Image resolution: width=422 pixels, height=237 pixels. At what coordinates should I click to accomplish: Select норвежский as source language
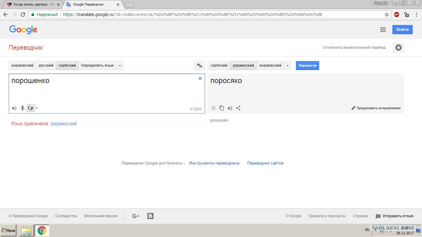22,65
